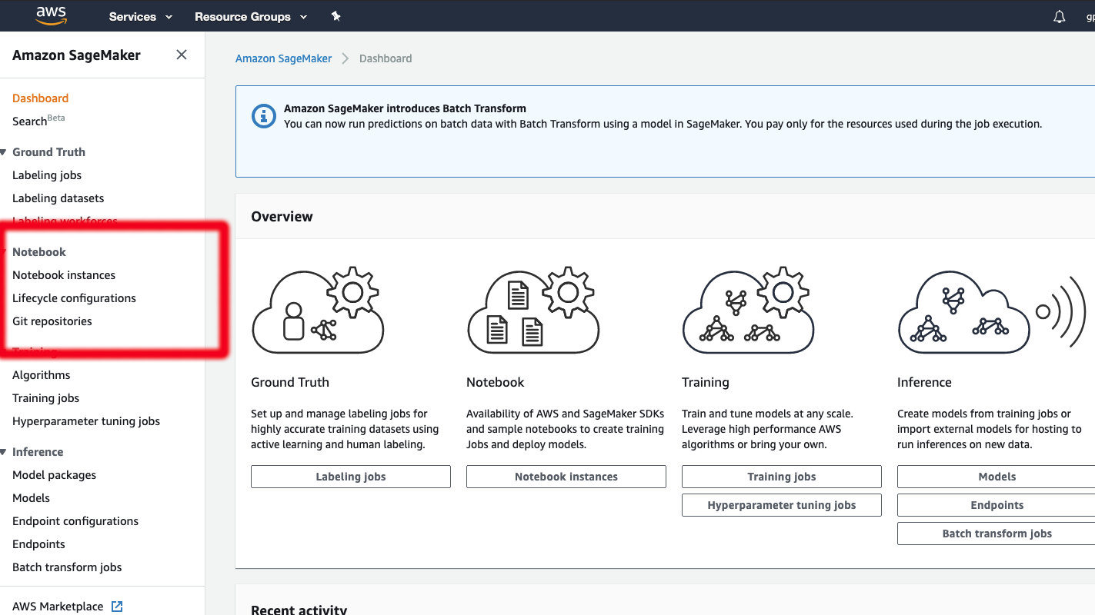Click the Amazon SageMaker breadcrumb link

pos(284,58)
